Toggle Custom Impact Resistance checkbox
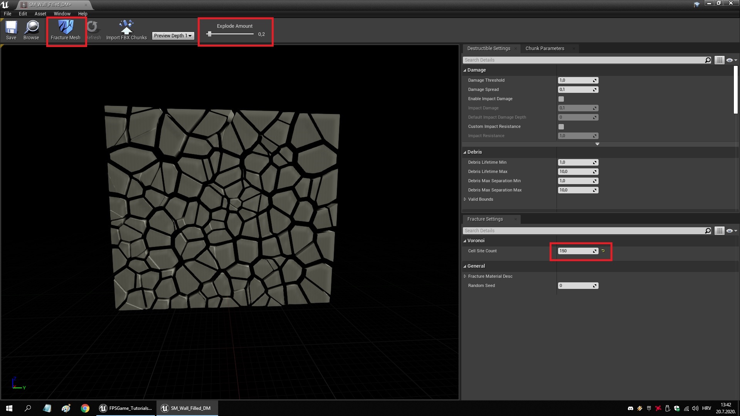The image size is (740, 416). [561, 127]
